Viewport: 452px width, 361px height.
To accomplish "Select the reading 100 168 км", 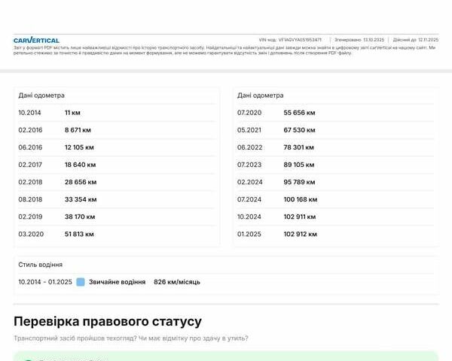I will click(x=301, y=199).
